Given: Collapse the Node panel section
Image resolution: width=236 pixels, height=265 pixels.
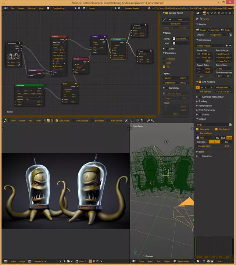Looking at the screenshot, I should click(164, 33).
